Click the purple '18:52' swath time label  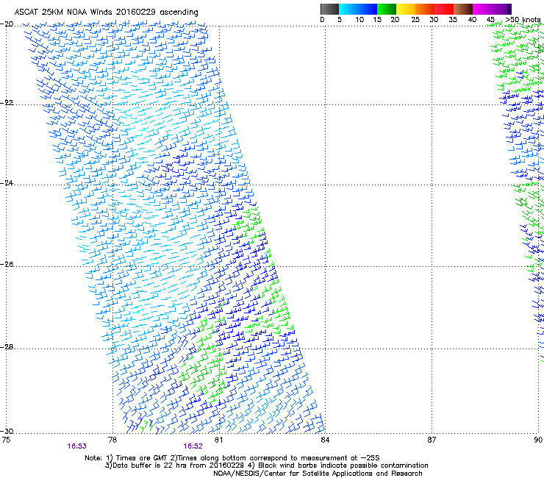tap(193, 446)
